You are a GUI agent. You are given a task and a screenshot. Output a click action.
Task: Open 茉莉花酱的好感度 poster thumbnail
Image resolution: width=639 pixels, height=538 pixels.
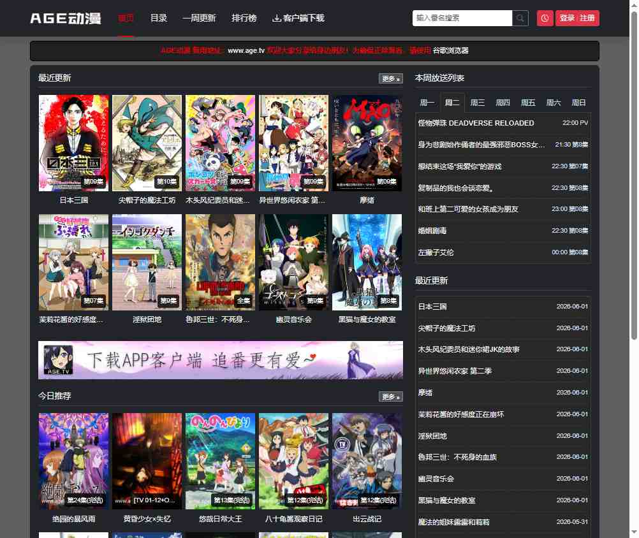[x=74, y=262]
